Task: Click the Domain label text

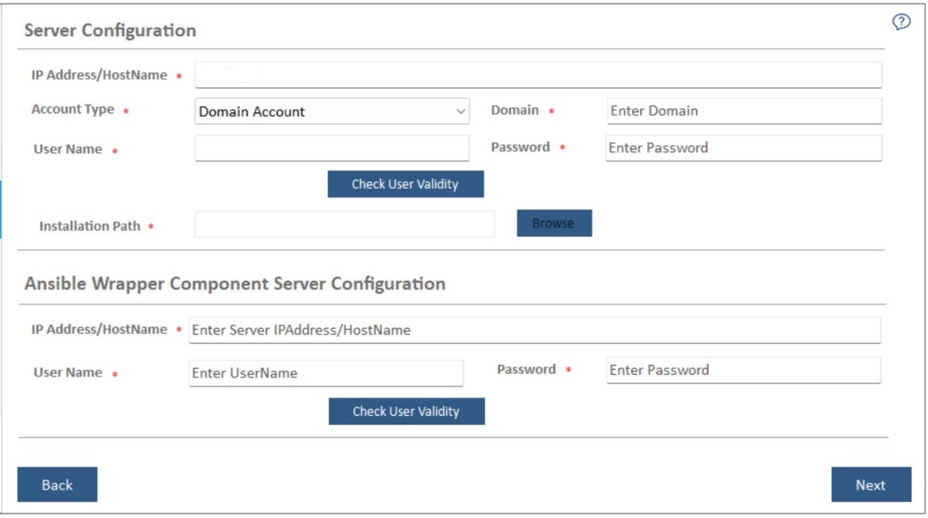Action: click(514, 111)
